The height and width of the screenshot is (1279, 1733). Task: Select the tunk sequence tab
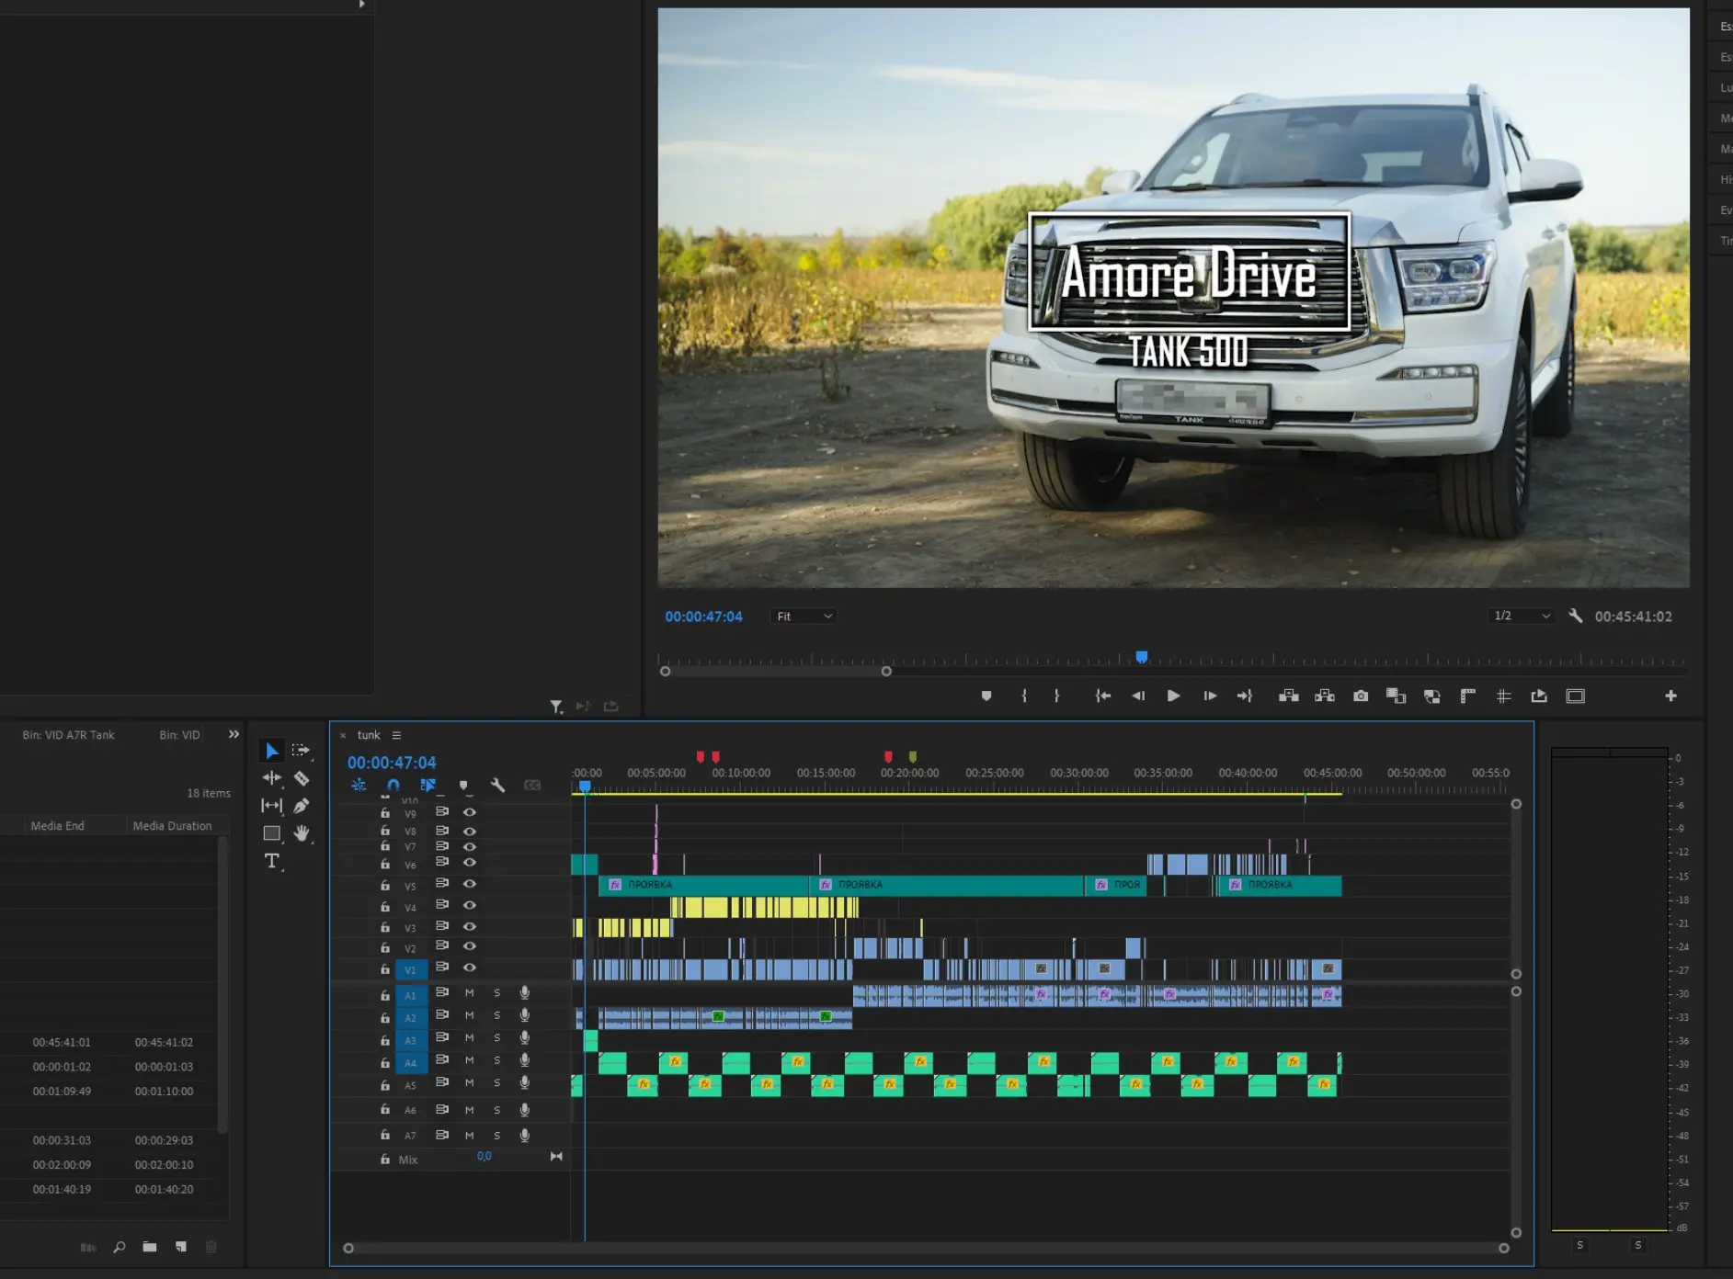(x=369, y=735)
